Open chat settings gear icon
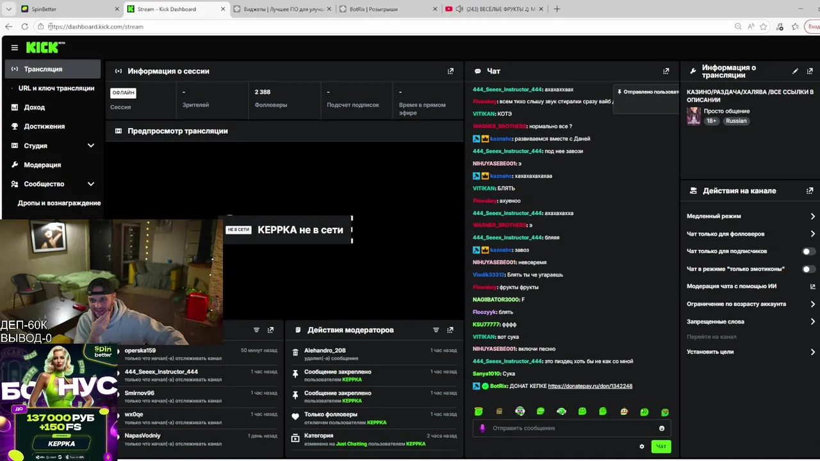The image size is (820, 461). point(642,446)
